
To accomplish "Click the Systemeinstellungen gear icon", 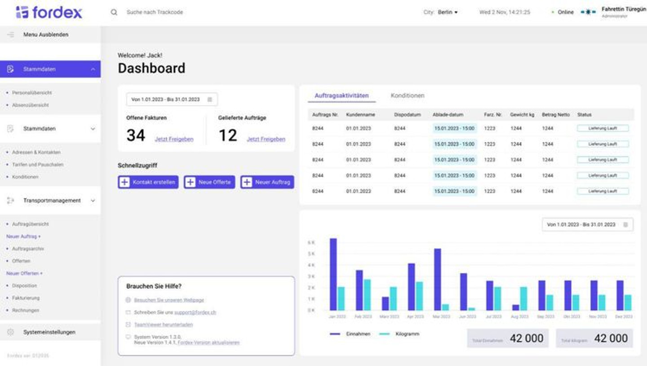I will point(11,332).
